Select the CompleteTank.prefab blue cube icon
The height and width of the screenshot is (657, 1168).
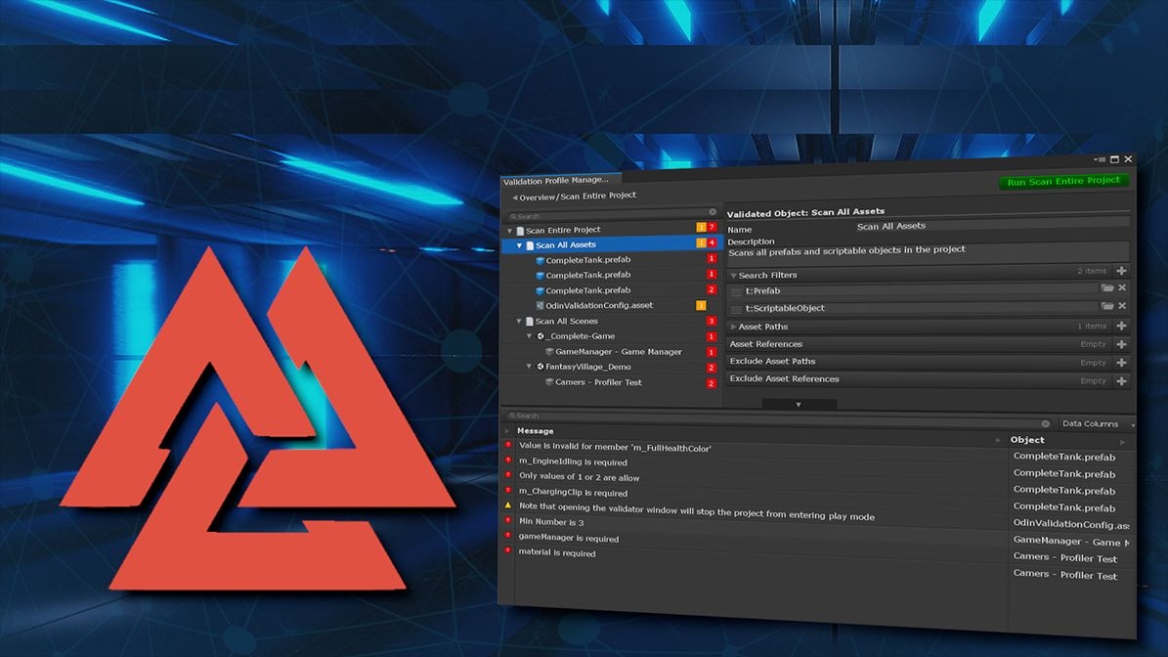(538, 260)
